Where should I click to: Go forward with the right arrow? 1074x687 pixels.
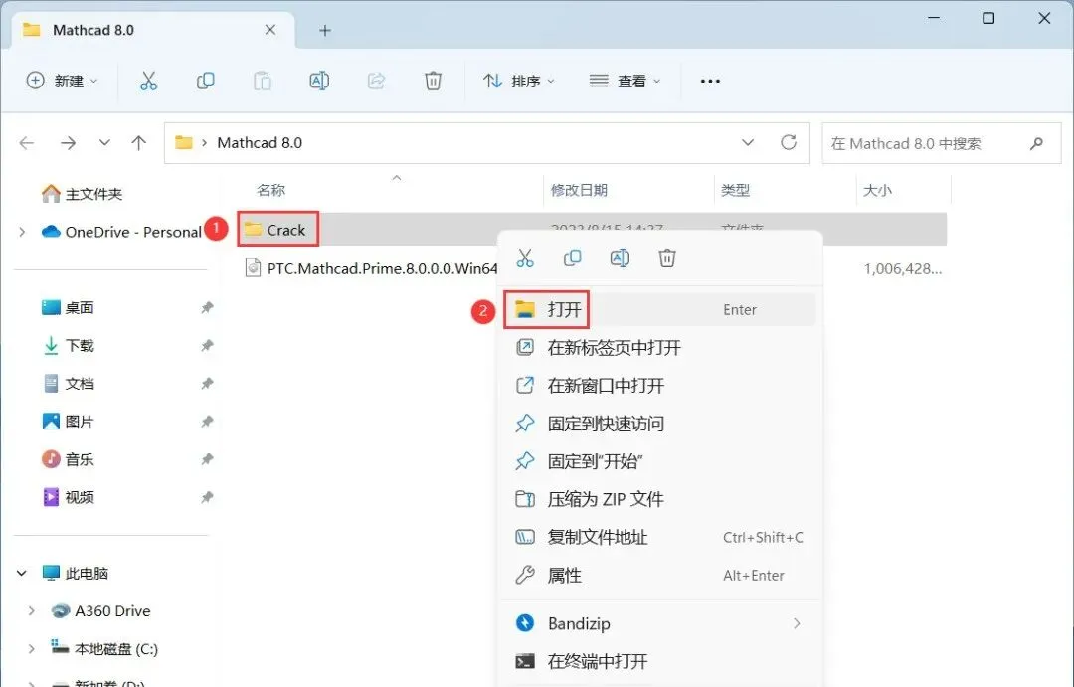68,142
